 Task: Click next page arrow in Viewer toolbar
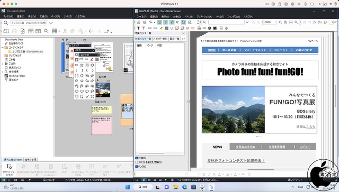click(315, 22)
